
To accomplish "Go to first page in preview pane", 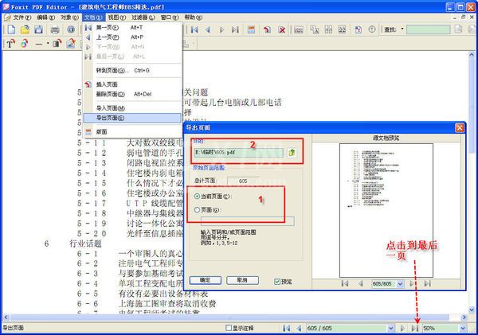I will (x=345, y=283).
